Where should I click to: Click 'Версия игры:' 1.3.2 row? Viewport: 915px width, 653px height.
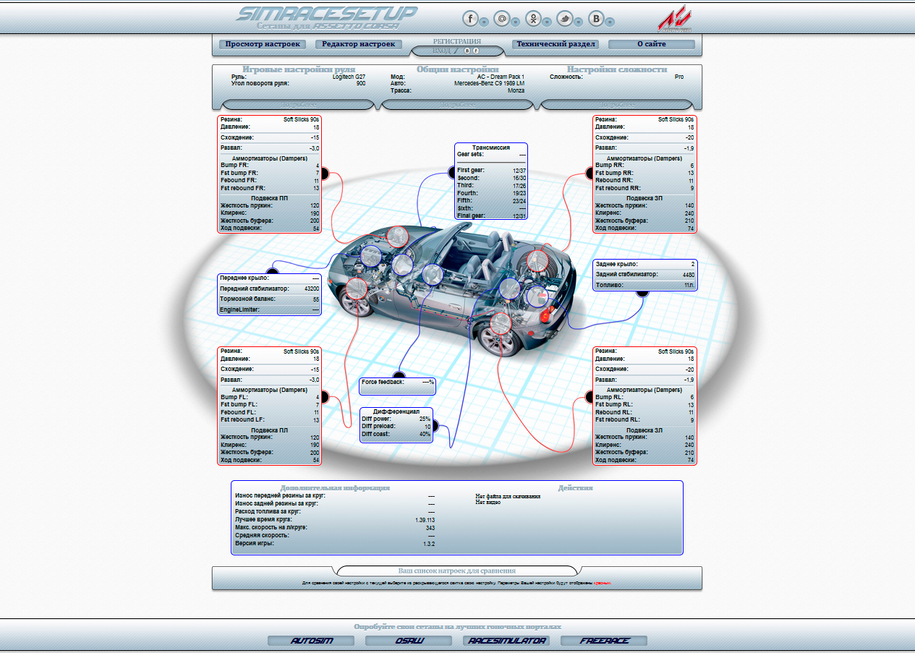point(335,544)
